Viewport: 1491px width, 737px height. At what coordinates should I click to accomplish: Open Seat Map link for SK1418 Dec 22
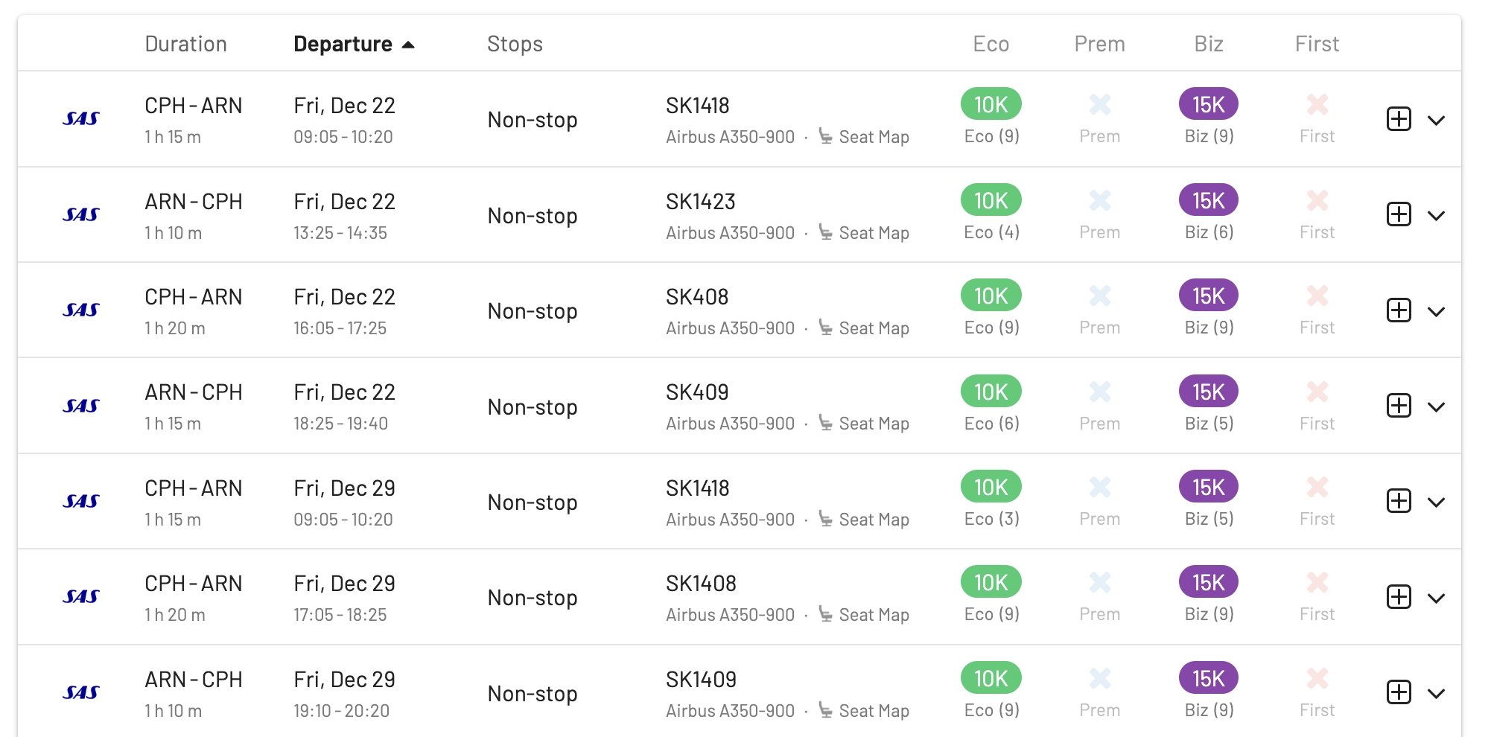coord(864,137)
